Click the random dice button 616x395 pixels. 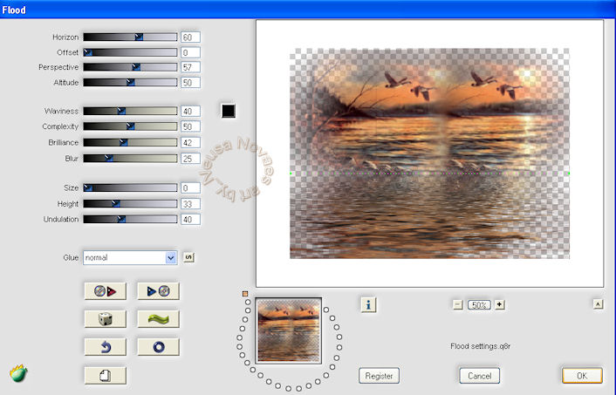[x=105, y=319]
